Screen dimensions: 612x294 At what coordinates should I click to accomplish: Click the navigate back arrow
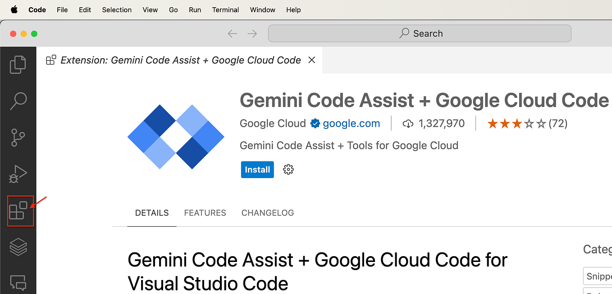pos(233,34)
